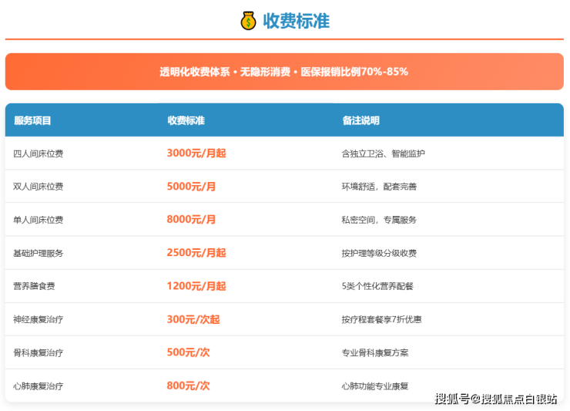Click the orange 透明化收费体系 banner
Screen dimensions: 570x411
point(284,72)
